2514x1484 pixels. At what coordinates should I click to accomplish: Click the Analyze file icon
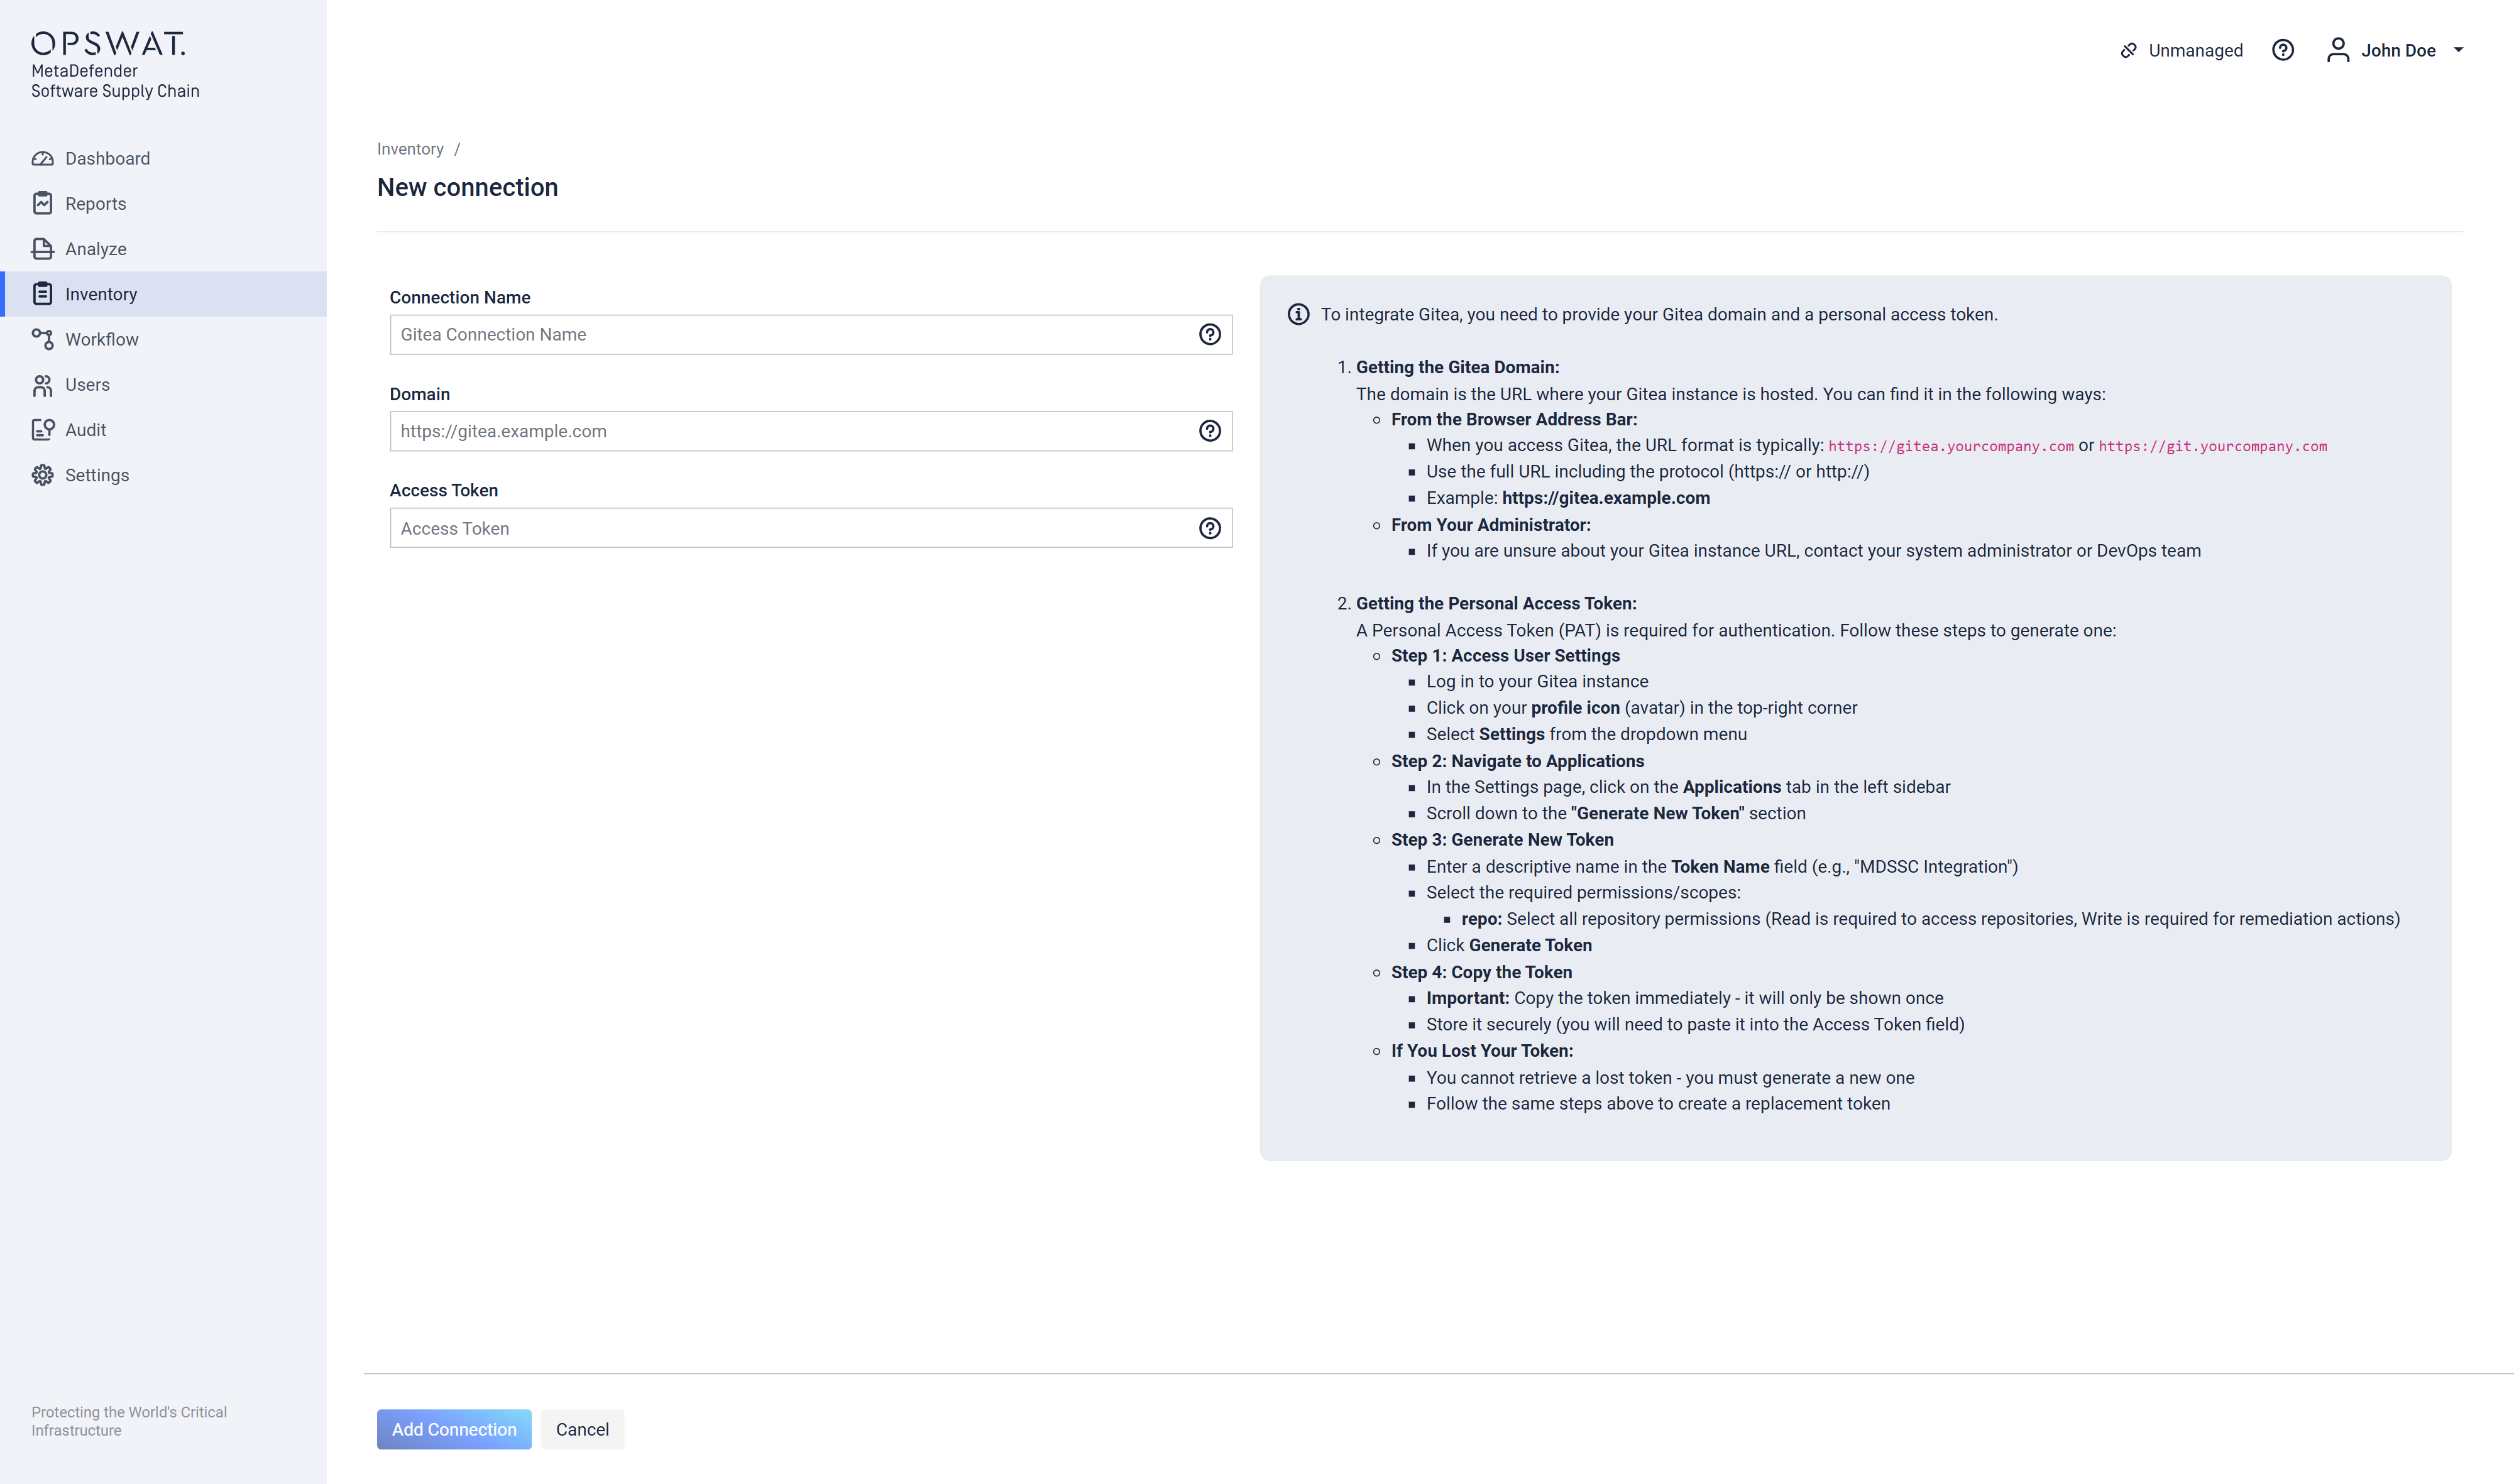(42, 249)
